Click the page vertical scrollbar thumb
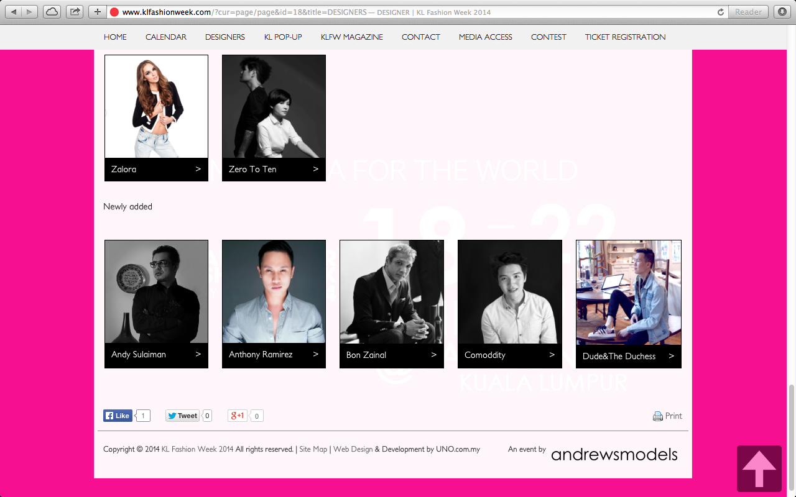The image size is (796, 497). 792,438
